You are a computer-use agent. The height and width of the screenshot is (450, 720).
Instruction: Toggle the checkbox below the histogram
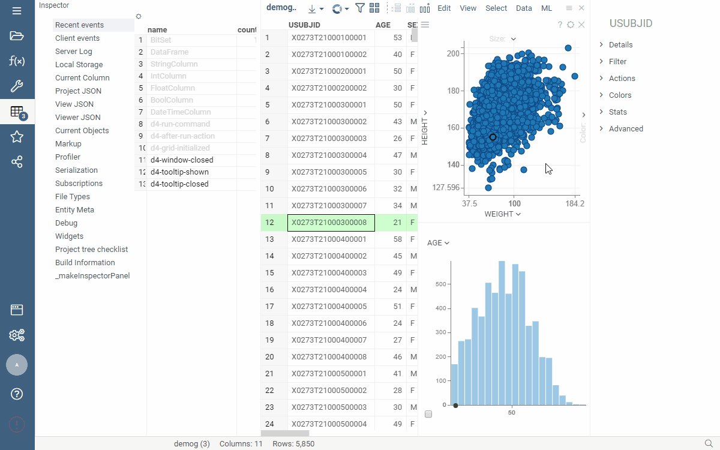428,414
